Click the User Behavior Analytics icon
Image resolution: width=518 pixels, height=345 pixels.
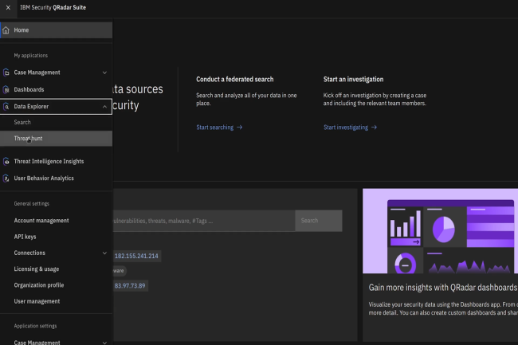click(6, 178)
